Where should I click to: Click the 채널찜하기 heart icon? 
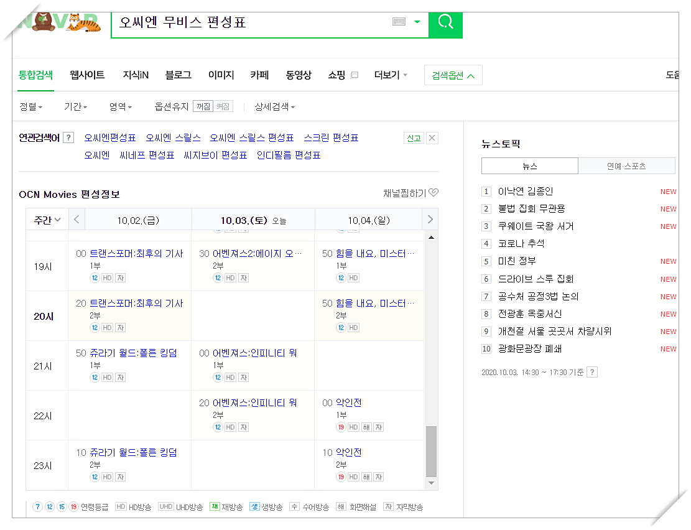tap(434, 193)
